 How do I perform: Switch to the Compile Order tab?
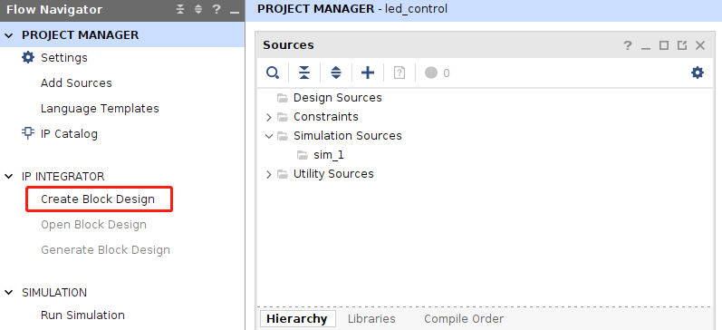(x=464, y=319)
